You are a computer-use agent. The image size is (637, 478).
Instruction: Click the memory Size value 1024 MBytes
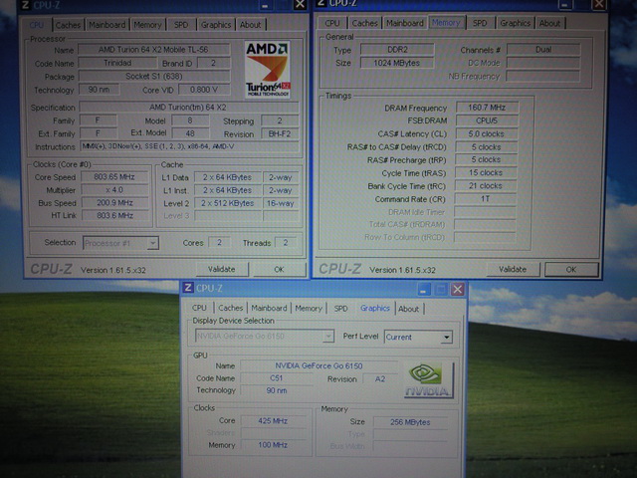pos(397,63)
